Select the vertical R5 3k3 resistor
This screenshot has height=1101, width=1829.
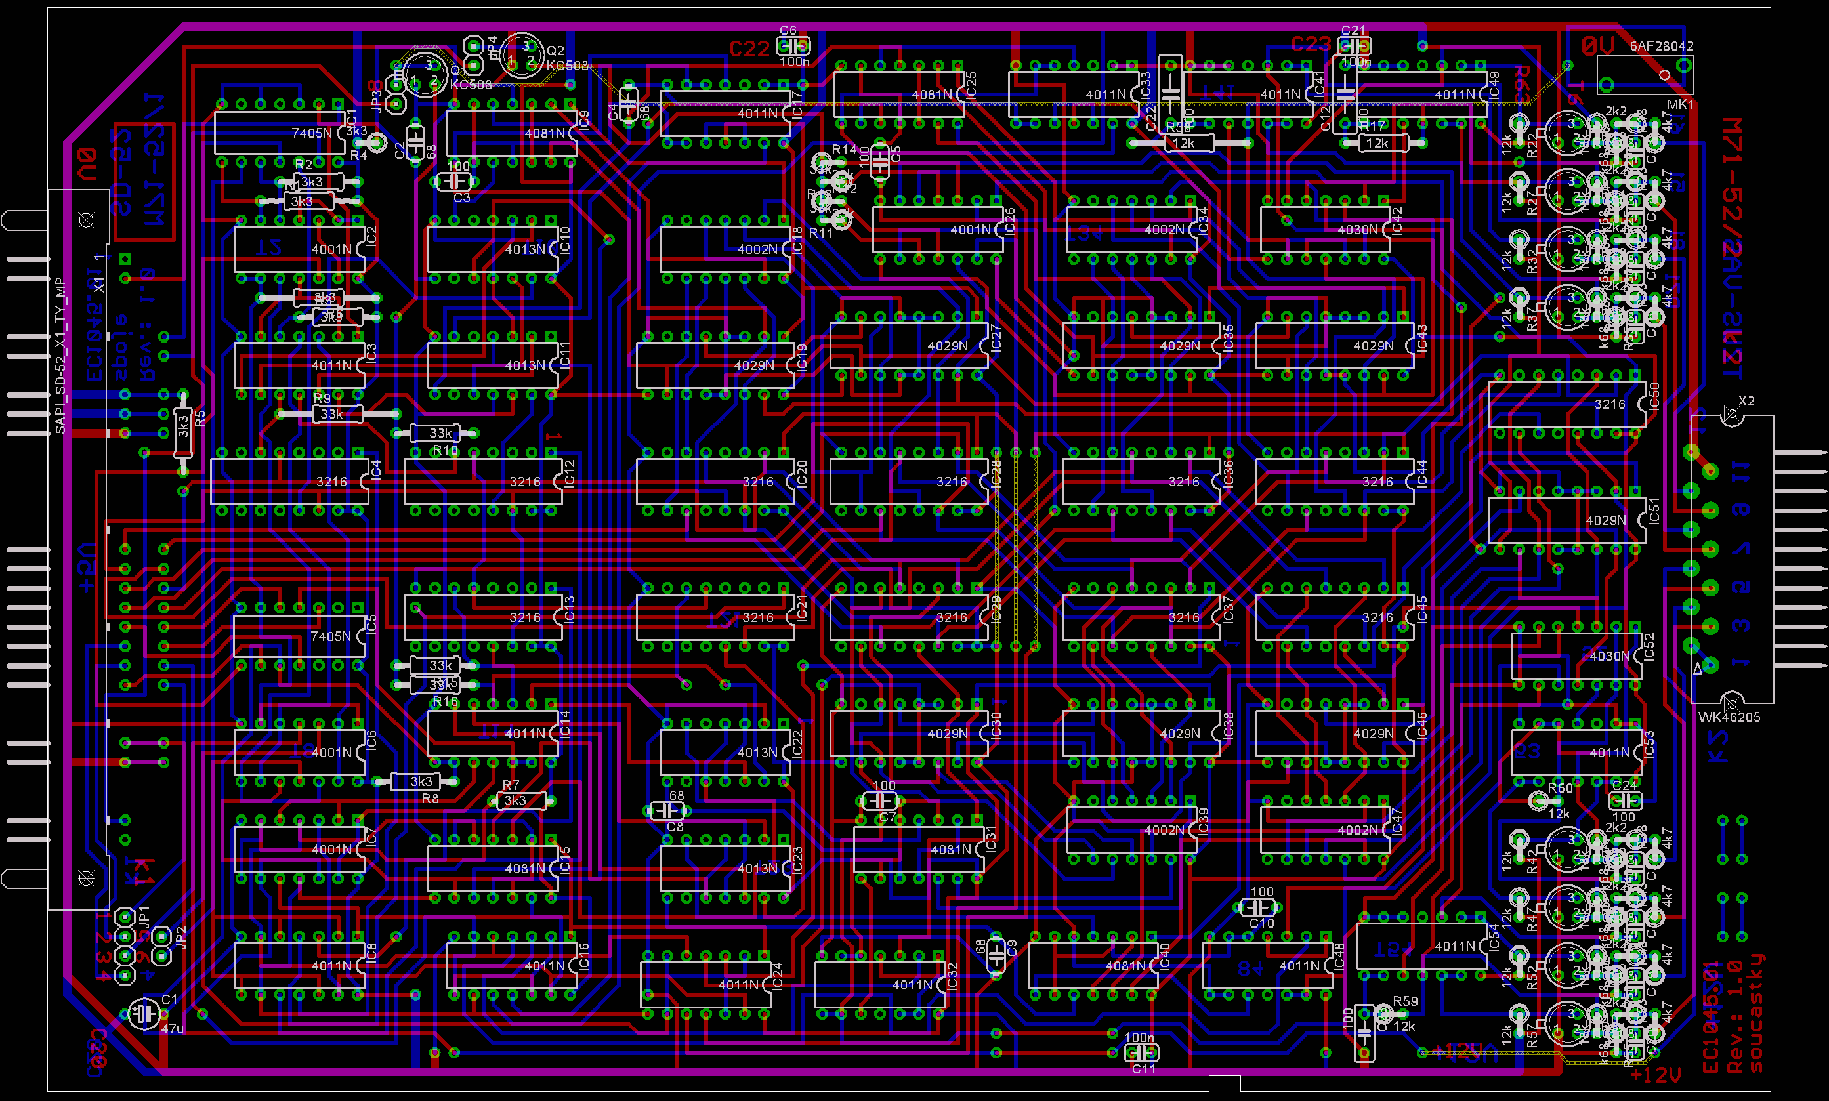point(183,432)
